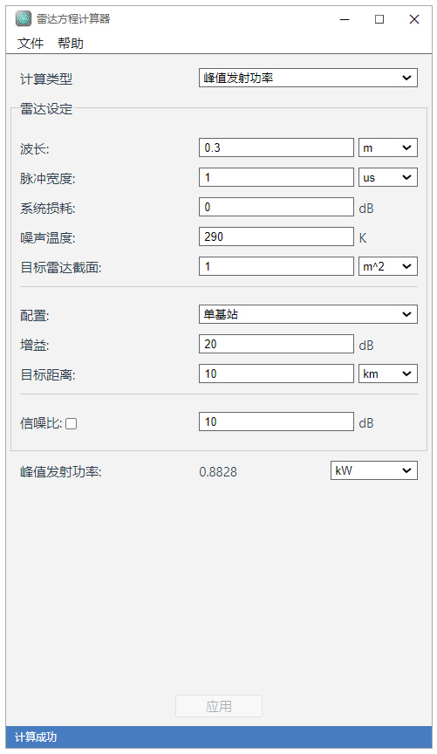The image size is (437, 754).
Task: Change the wavelength unit dropdown (m)
Action: 388,147
